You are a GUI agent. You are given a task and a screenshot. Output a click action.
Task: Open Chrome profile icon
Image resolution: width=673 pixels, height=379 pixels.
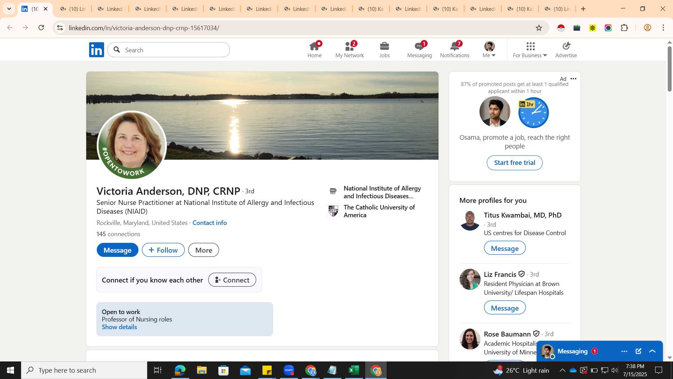pos(647,28)
